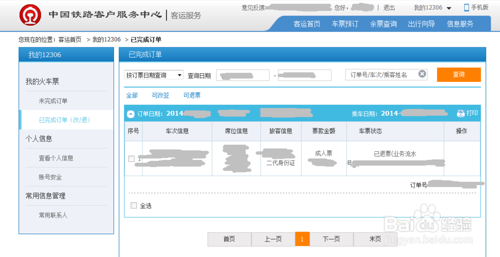Click the China Railway logo icon
This screenshot has width=500, height=257.
30,15
